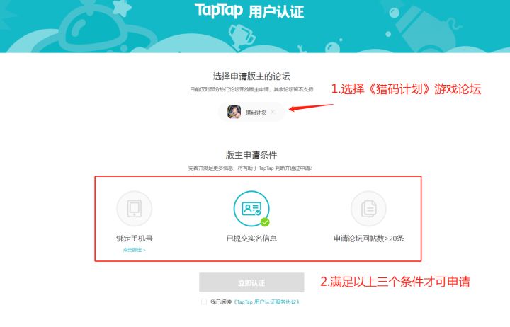Select the 申请论坛回帖数≥20条 condition label
This screenshot has height=327, width=510.
click(x=368, y=239)
